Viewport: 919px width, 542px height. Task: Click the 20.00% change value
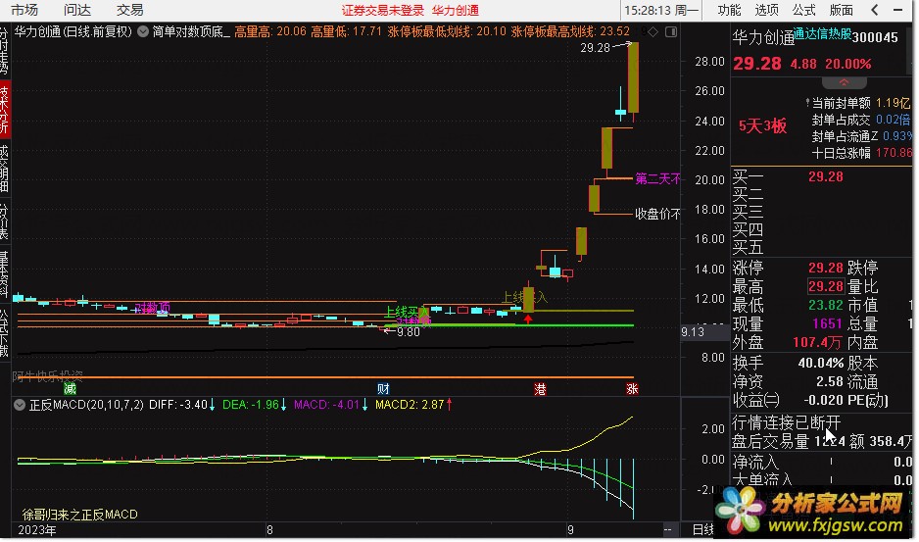pos(848,64)
